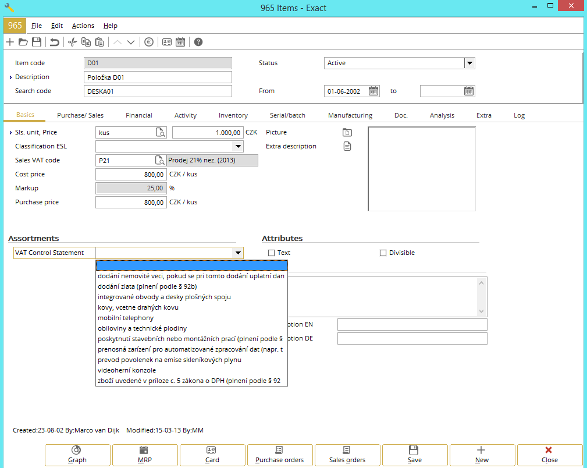This screenshot has width=587, height=468.
Task: Open the Help question mark icon
Action: pos(198,42)
